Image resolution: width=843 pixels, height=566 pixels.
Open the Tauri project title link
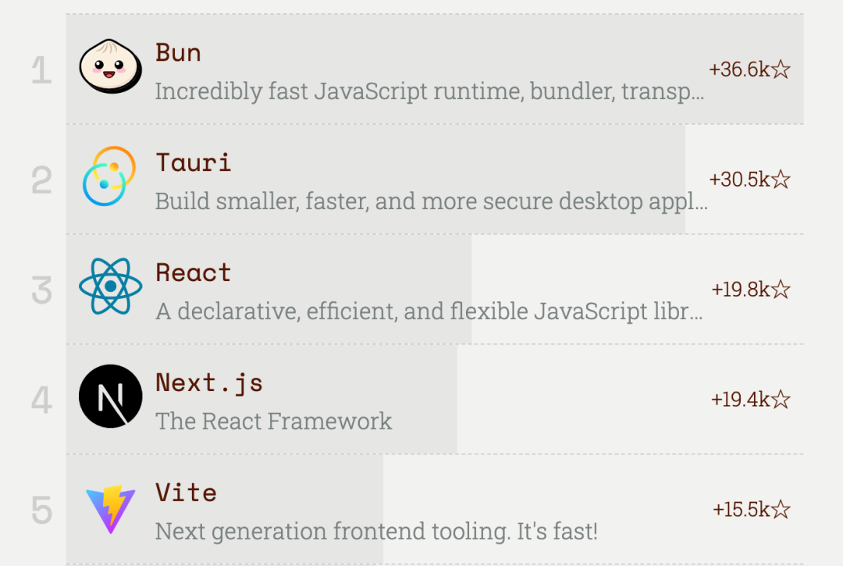click(x=194, y=162)
